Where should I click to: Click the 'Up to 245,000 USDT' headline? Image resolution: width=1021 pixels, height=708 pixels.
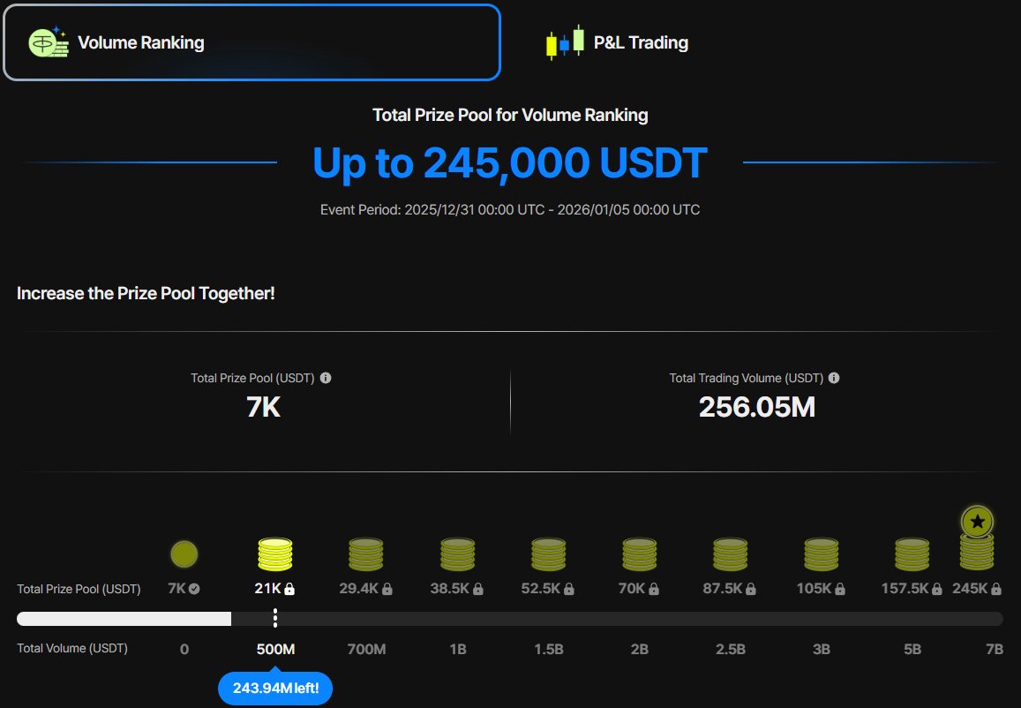pyautogui.click(x=510, y=162)
